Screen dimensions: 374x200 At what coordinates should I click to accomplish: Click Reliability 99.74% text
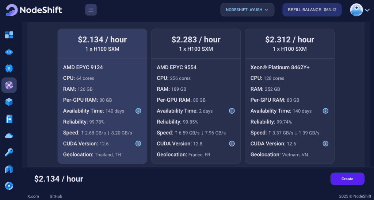(271, 122)
